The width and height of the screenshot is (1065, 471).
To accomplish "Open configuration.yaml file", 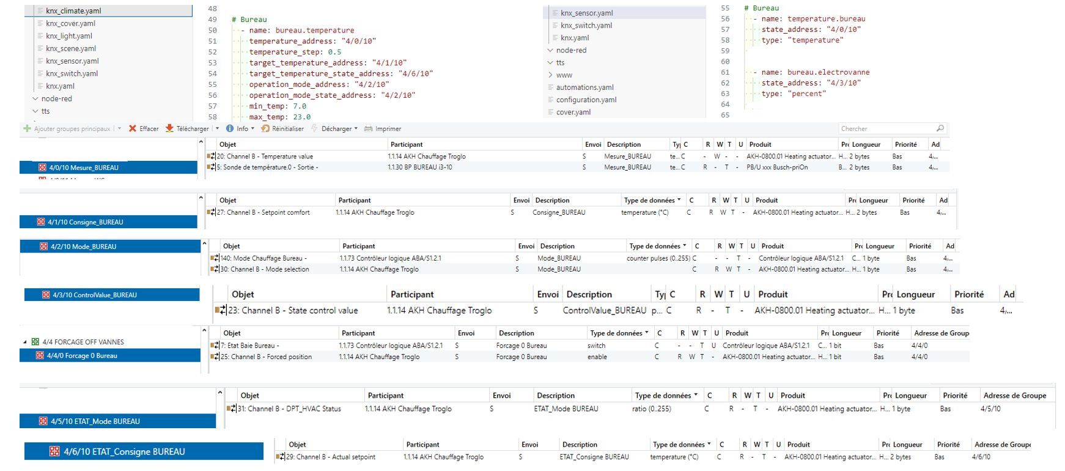I will point(586,100).
